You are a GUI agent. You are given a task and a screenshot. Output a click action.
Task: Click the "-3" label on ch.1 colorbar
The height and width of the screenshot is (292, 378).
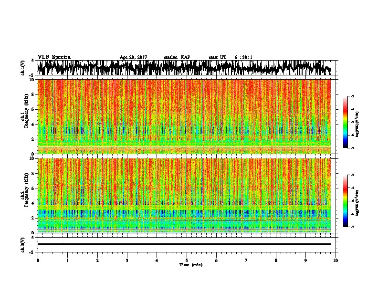352,96
